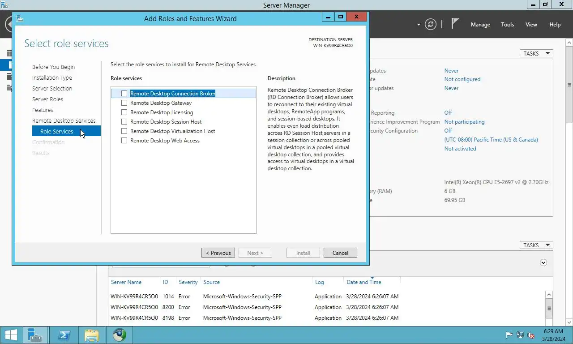Open the Help menu
Image resolution: width=573 pixels, height=344 pixels.
tap(555, 25)
